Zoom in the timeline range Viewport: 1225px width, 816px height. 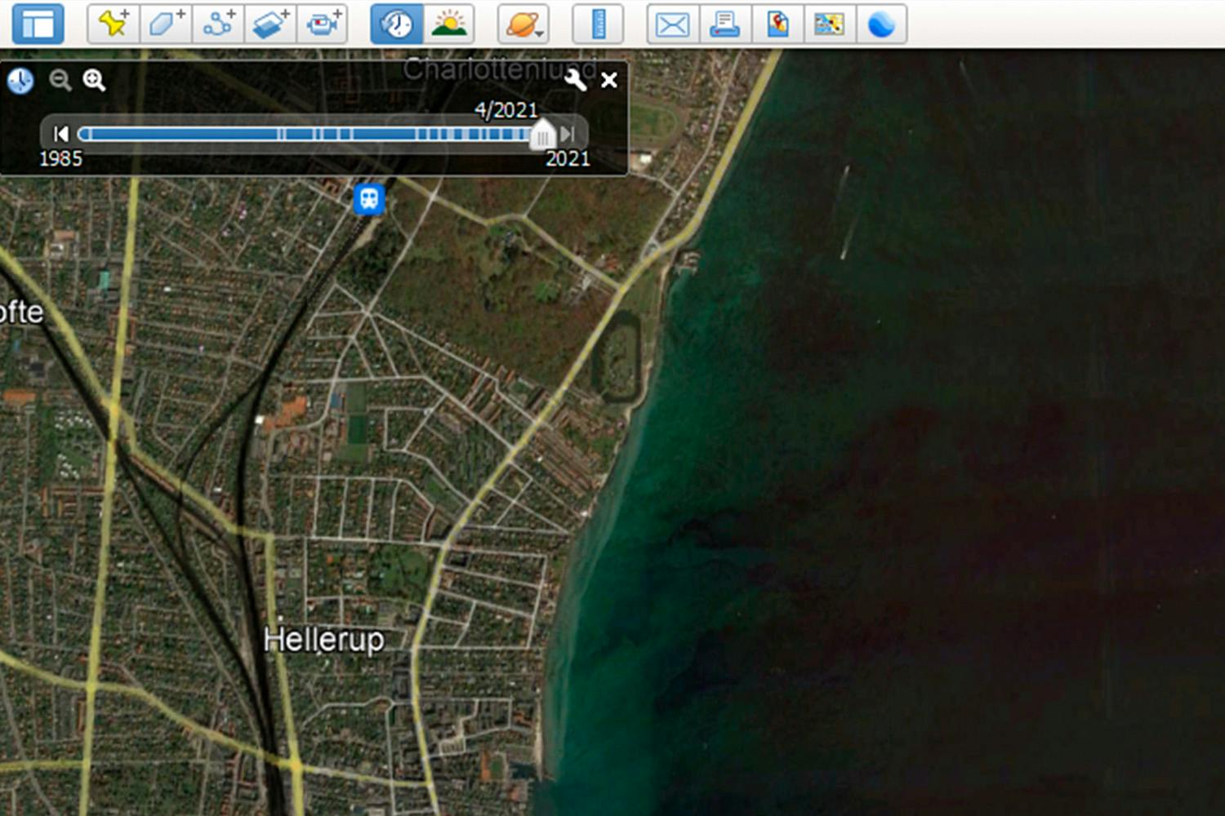[x=94, y=80]
